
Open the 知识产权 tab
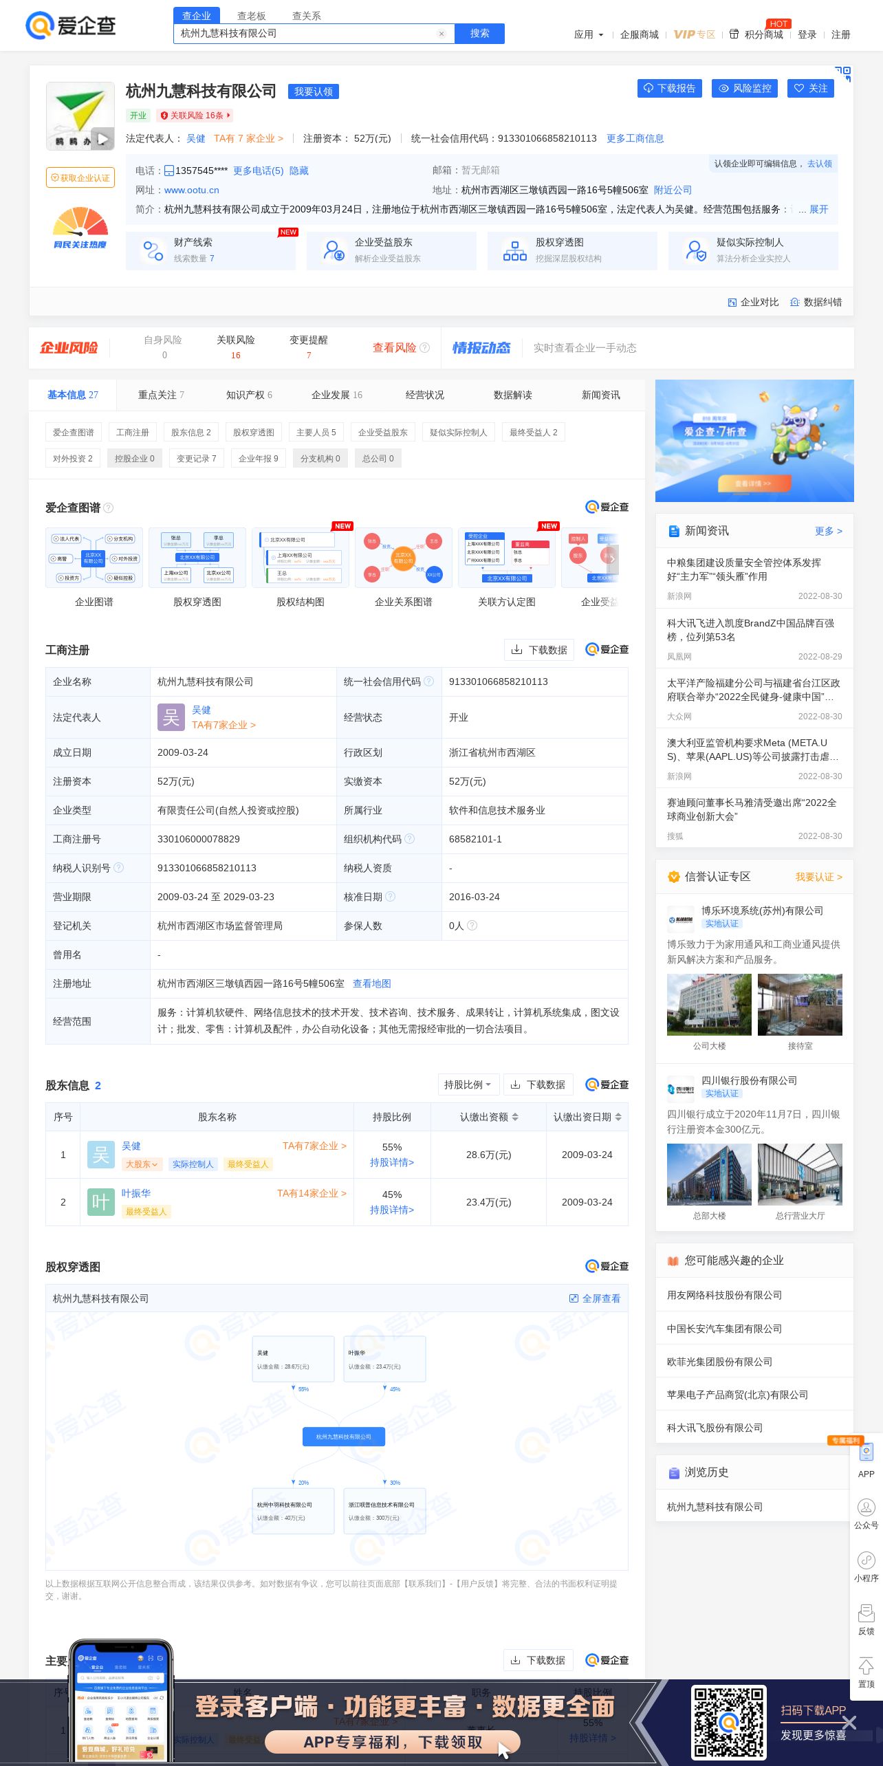(249, 395)
